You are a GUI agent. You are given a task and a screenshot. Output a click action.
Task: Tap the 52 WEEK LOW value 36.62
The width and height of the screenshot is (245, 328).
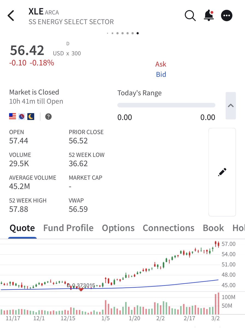(x=78, y=164)
